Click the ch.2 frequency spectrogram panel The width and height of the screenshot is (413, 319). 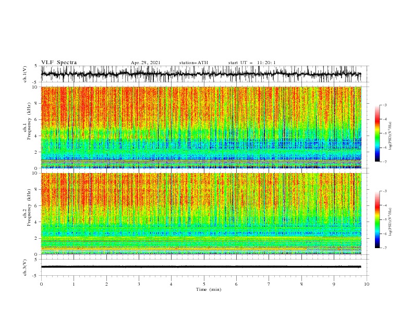coord(201,214)
